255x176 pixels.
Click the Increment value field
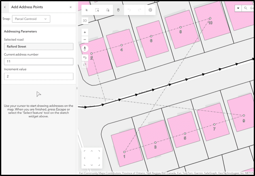39,76
